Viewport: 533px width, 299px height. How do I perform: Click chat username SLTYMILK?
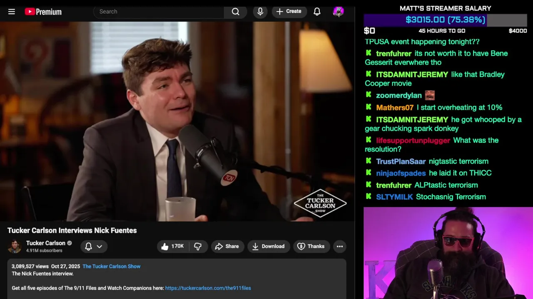pyautogui.click(x=394, y=197)
